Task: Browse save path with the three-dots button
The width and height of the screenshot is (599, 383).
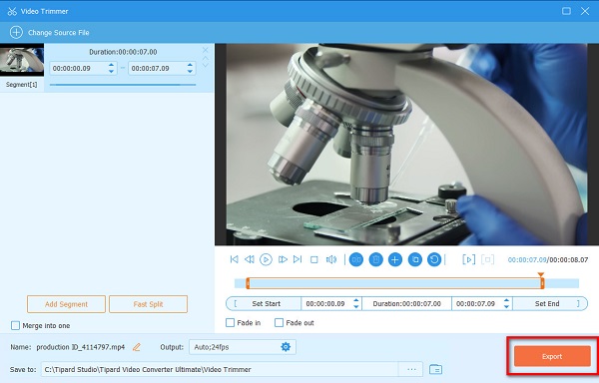Action: click(411, 369)
